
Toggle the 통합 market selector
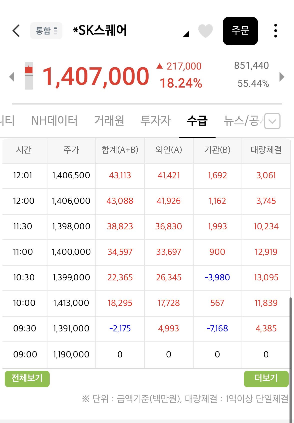[x=46, y=31]
